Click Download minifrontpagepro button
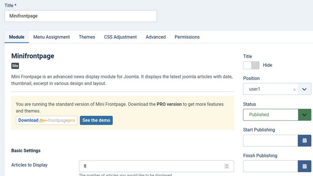 (x=47, y=120)
